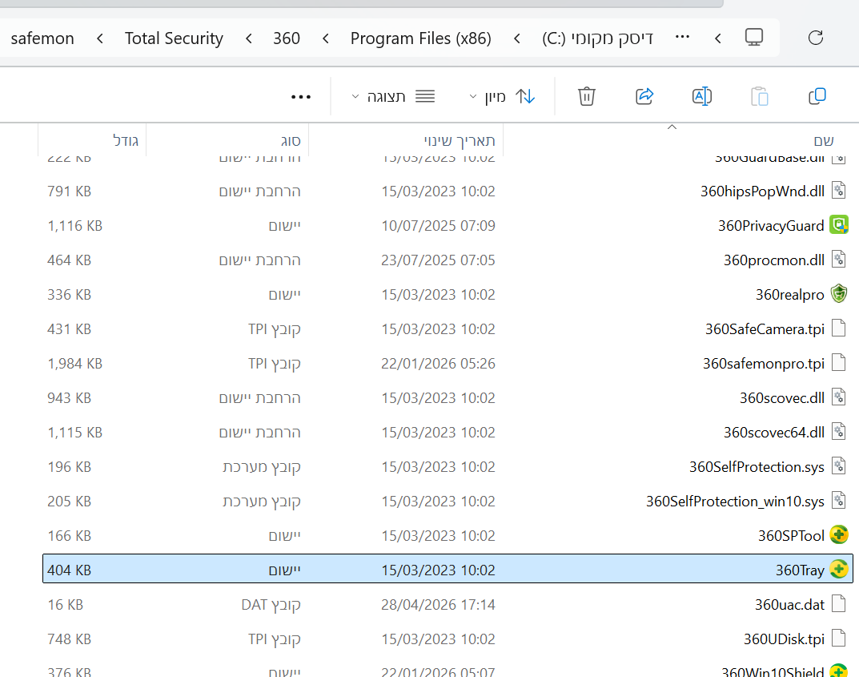The height and width of the screenshot is (677, 859).
Task: Select the 360realpro file name
Action: point(789,294)
